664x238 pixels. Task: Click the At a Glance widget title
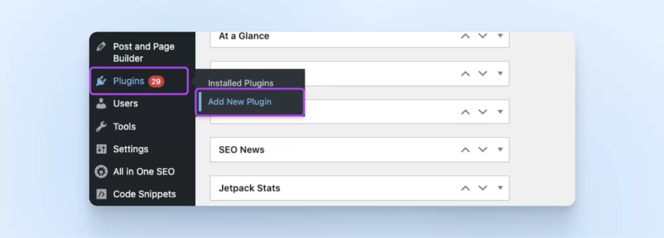[244, 36]
